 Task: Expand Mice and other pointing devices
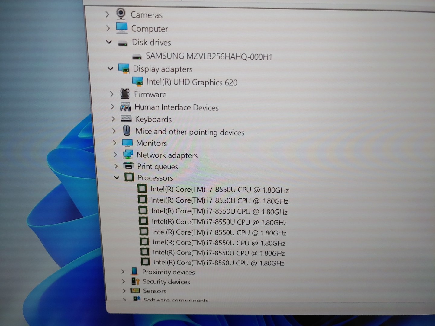pyautogui.click(x=114, y=131)
